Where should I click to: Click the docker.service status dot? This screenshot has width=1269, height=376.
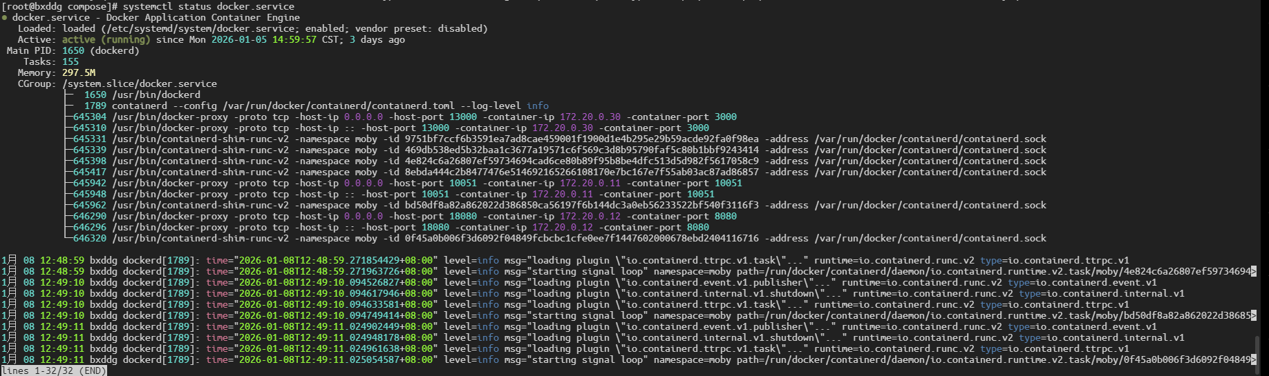tap(4, 18)
